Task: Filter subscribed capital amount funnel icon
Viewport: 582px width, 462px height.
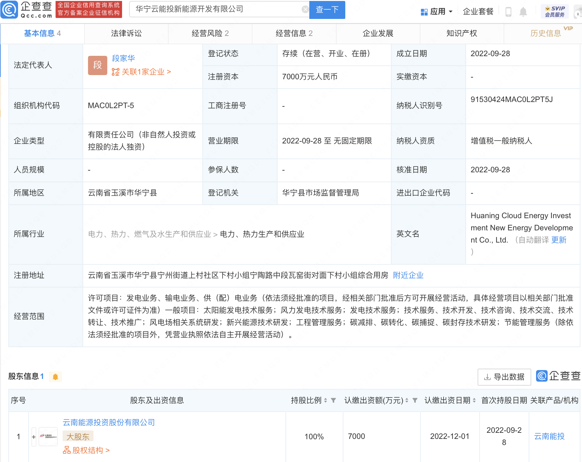Action: point(415,400)
